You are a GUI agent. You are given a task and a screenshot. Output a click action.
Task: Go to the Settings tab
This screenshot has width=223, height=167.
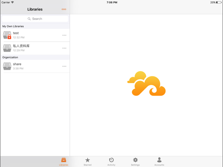tap(135, 162)
